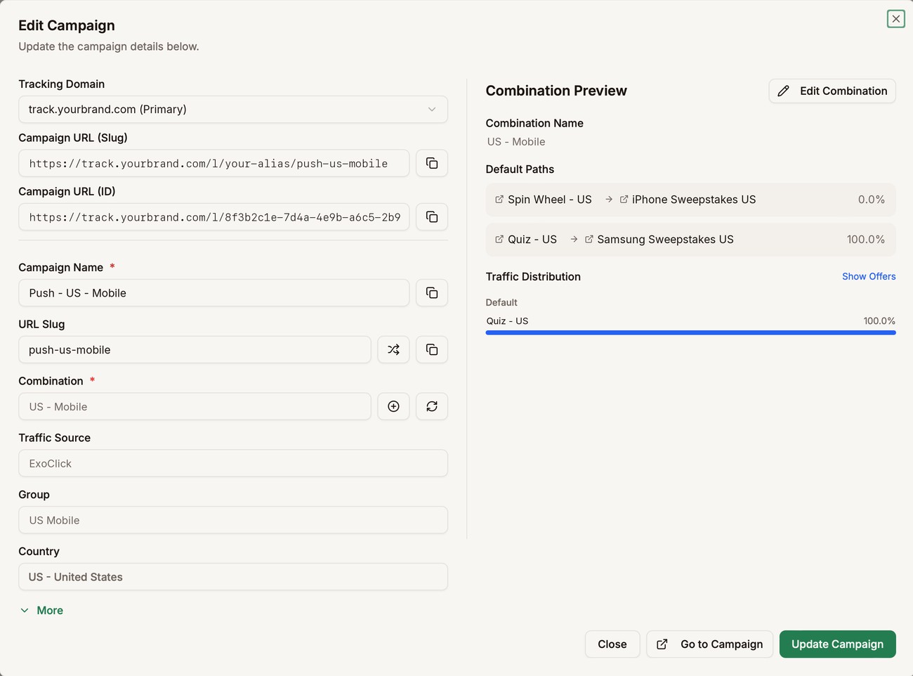Click the Campaign URL (ID) text field

click(x=214, y=216)
